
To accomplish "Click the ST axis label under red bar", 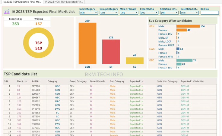I will coord(111,67).
